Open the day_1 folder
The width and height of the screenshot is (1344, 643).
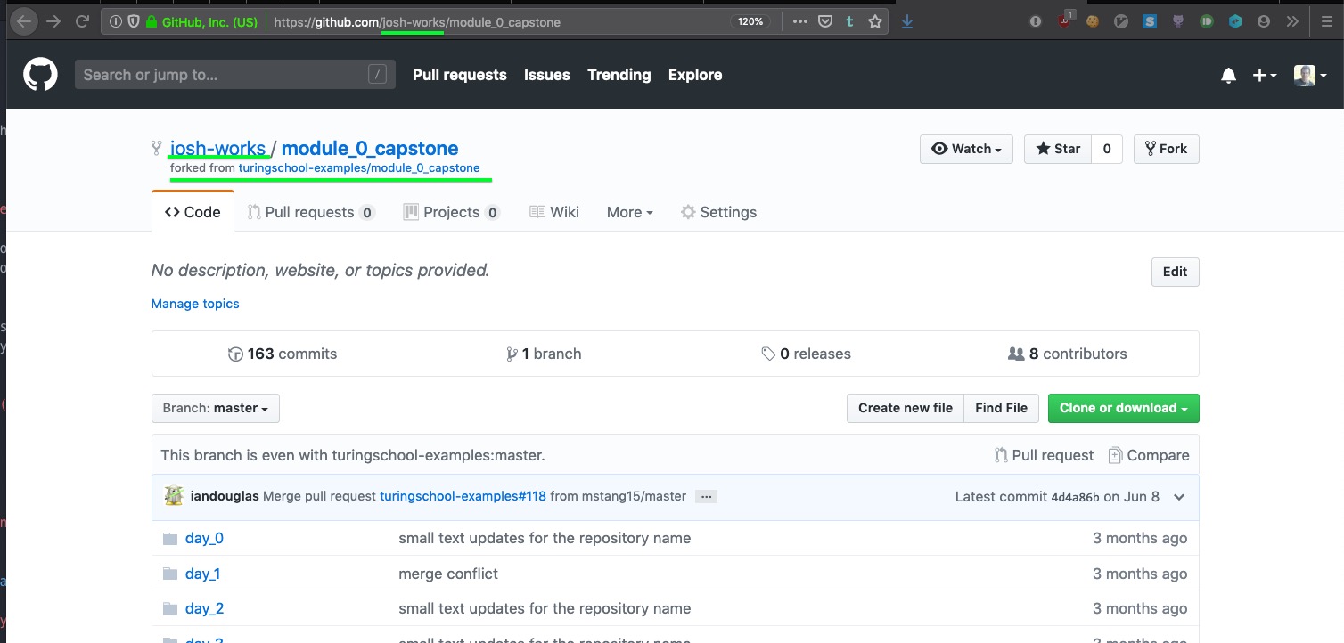point(202,574)
